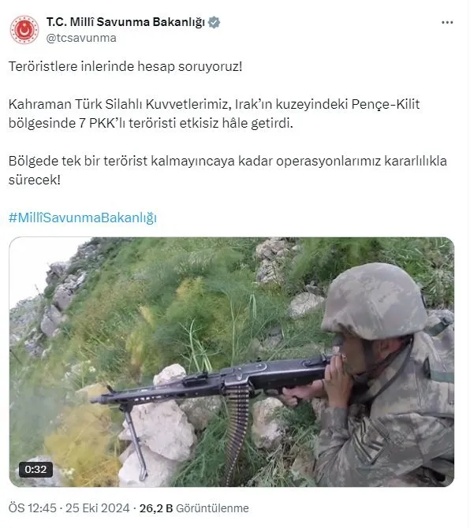Click the word 'sürecek!' ending the tweet
The height and width of the screenshot is (528, 470).
pos(35,180)
